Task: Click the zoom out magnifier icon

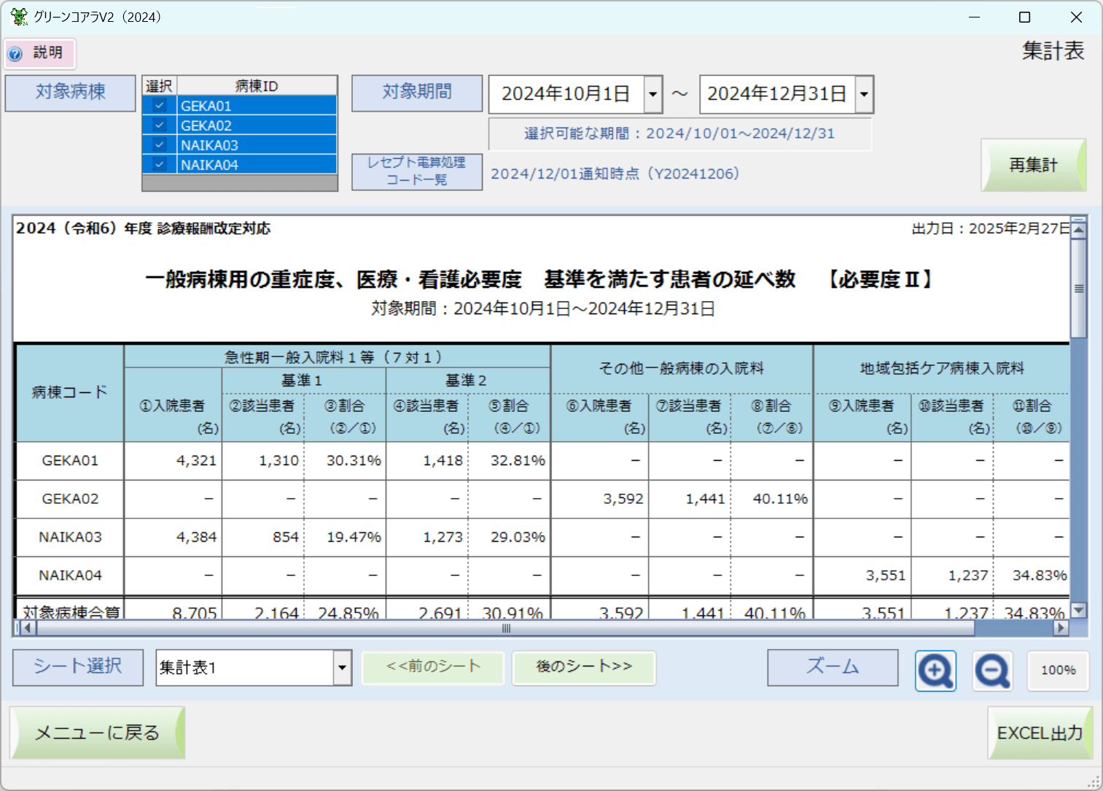Action: click(993, 670)
